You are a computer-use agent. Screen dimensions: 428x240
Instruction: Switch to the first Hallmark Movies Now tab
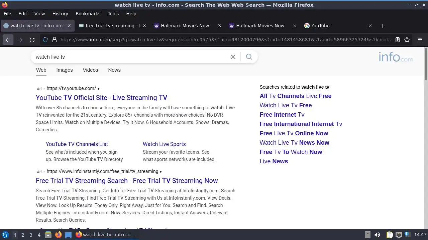coord(187,26)
